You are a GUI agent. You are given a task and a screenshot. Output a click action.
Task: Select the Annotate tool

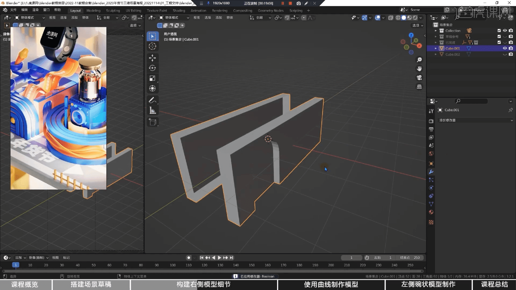(x=152, y=100)
